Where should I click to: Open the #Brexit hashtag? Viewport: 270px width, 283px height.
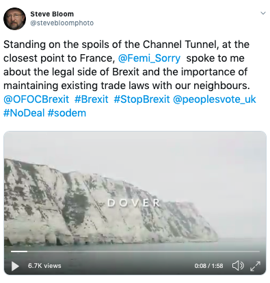pyautogui.click(x=92, y=99)
